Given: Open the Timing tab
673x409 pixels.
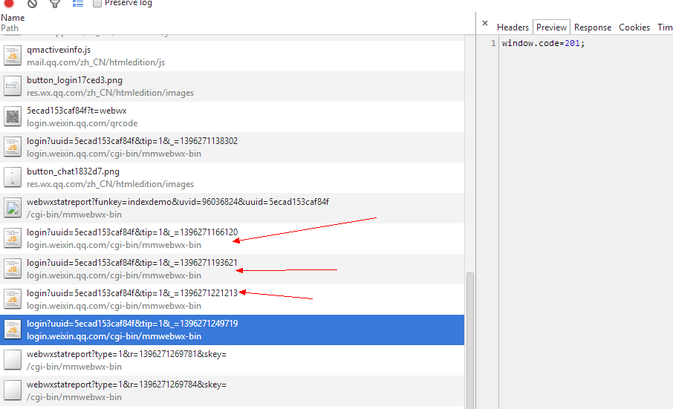Looking at the screenshot, I should [x=664, y=27].
